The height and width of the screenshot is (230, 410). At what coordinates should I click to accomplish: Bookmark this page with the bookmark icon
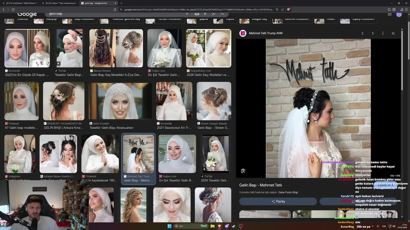pos(115,10)
